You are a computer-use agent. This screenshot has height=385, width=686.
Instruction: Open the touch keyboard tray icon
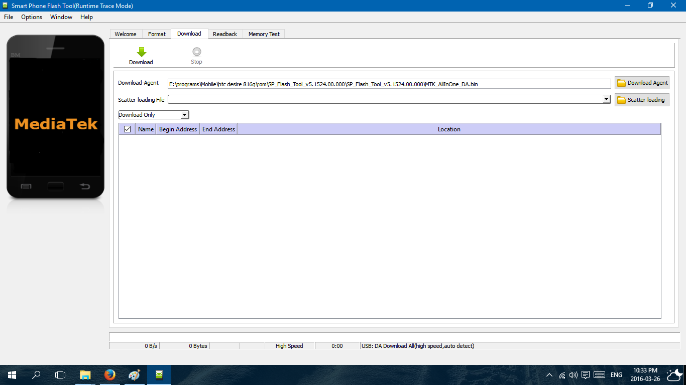(x=599, y=375)
